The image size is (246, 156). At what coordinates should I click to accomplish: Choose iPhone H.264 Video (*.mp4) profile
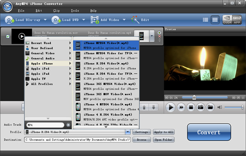click(x=106, y=66)
